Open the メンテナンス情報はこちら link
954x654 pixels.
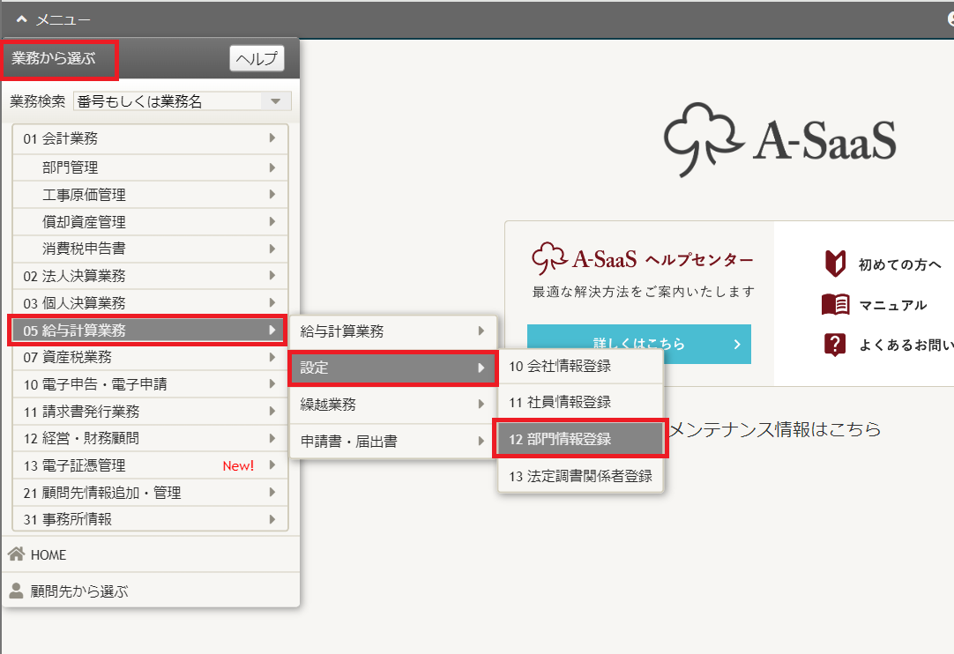point(774,429)
